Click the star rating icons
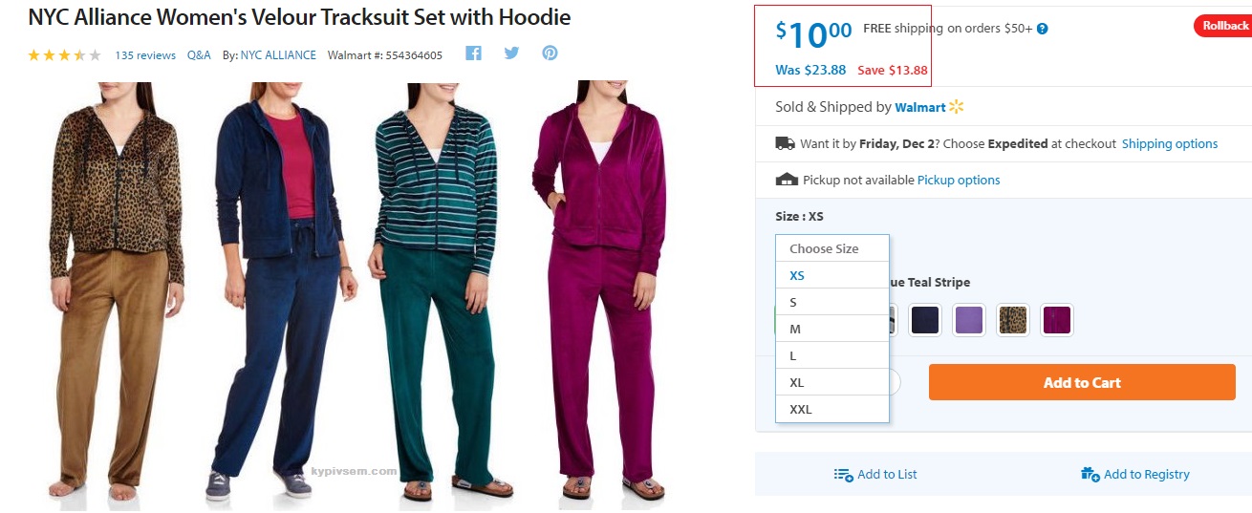The image size is (1252, 513). pyautogui.click(x=64, y=55)
